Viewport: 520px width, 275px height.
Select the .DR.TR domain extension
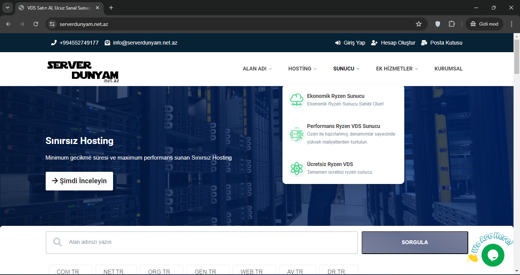click(x=339, y=270)
